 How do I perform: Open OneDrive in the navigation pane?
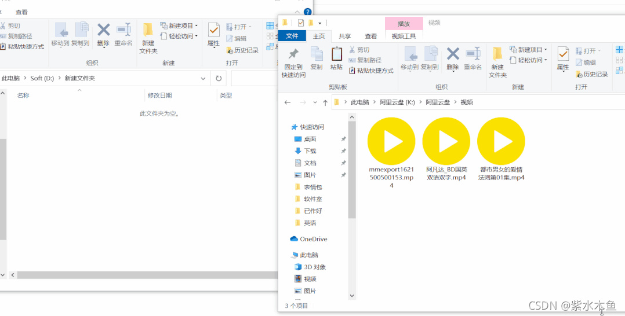tap(308, 239)
